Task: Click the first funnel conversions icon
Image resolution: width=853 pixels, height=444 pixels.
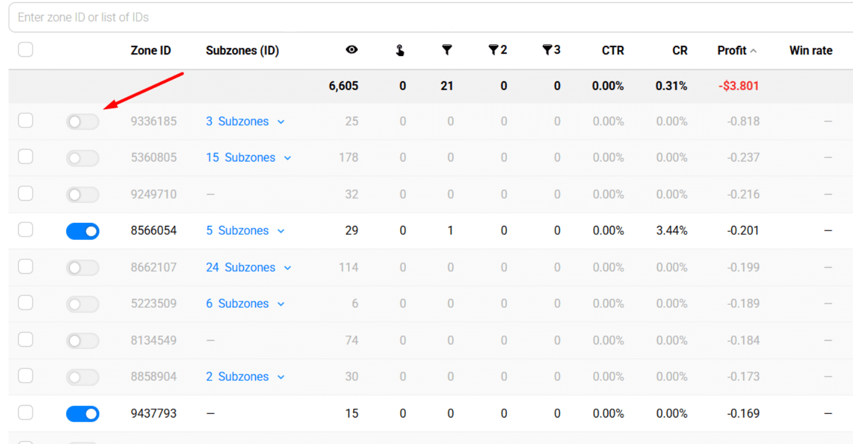Action: (x=447, y=50)
